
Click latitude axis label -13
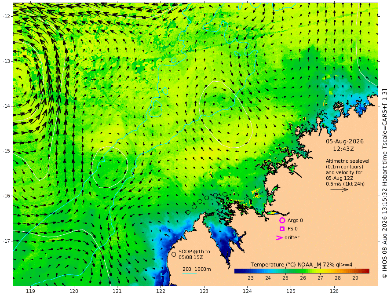[7, 61]
